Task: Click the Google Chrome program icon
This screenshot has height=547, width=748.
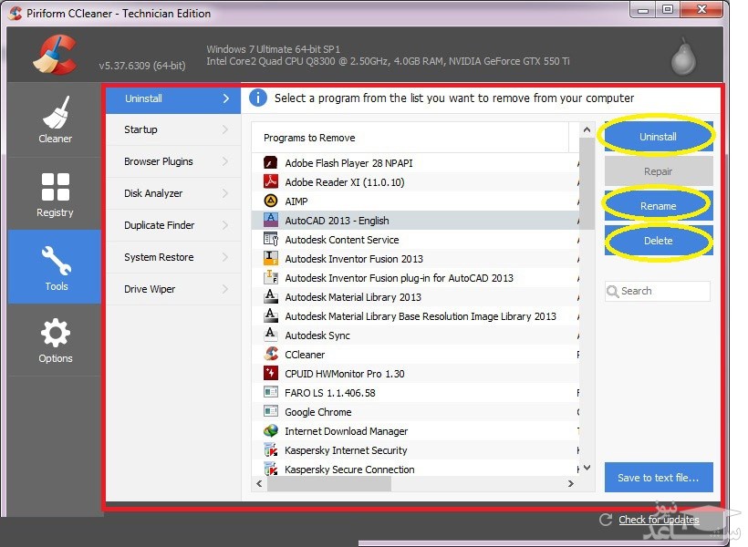Action: (270, 412)
